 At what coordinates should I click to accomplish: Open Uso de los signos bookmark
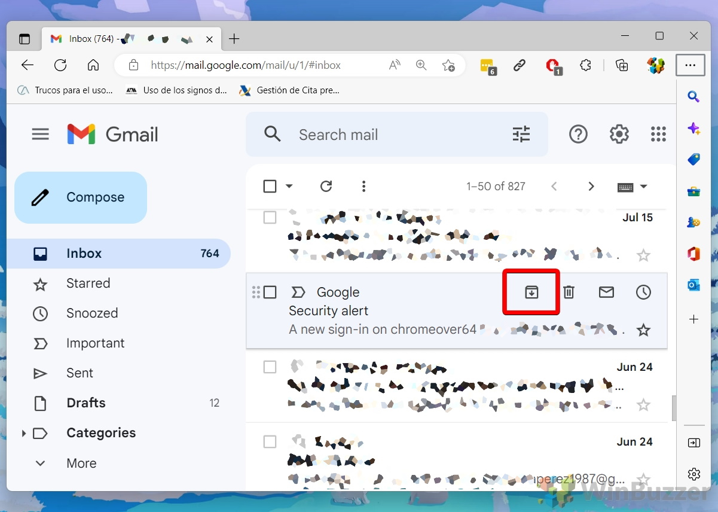point(176,90)
